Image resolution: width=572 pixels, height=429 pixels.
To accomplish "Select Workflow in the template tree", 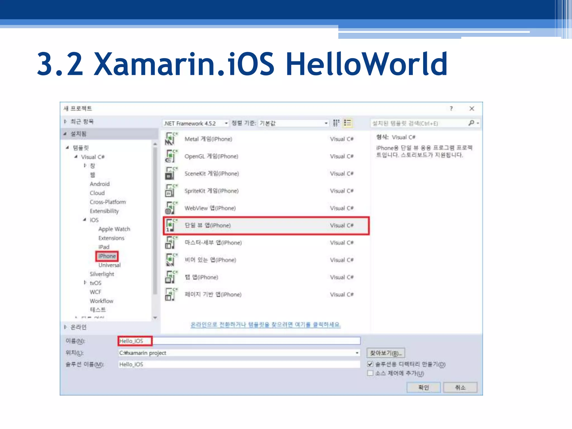I will [101, 301].
